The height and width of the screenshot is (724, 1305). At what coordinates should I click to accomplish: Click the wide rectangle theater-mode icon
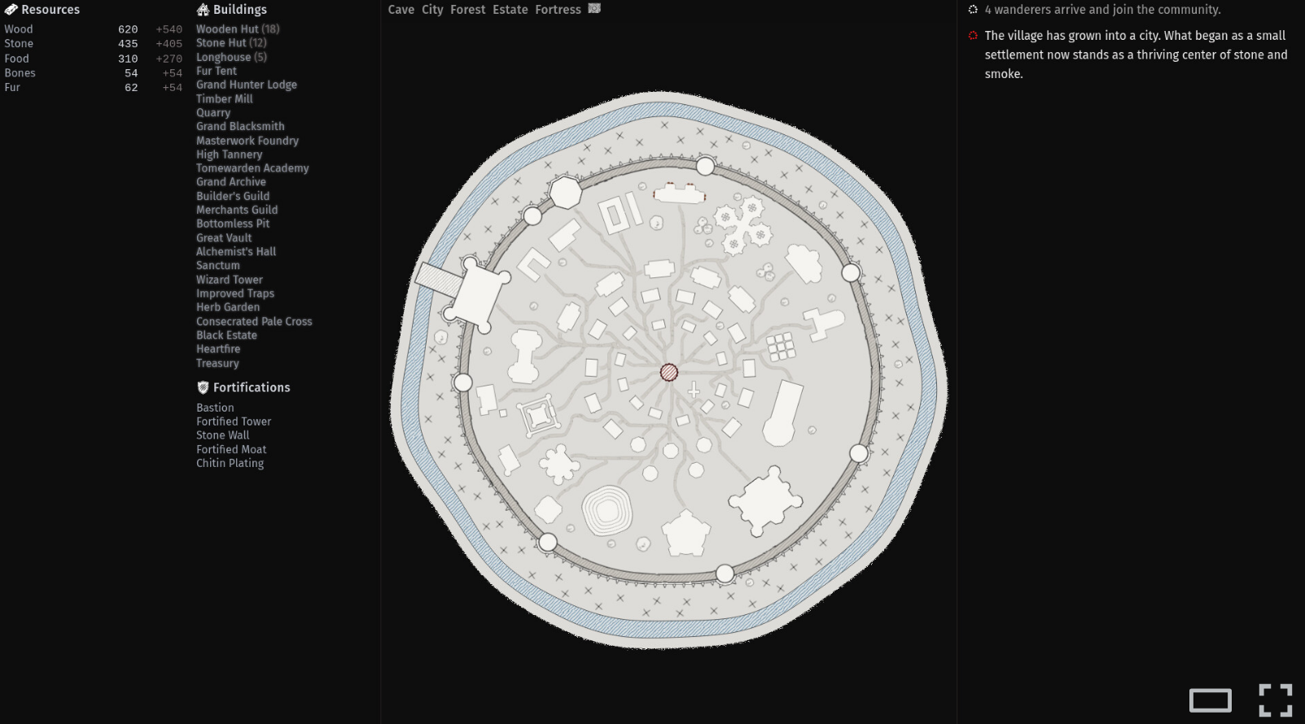click(x=1210, y=700)
